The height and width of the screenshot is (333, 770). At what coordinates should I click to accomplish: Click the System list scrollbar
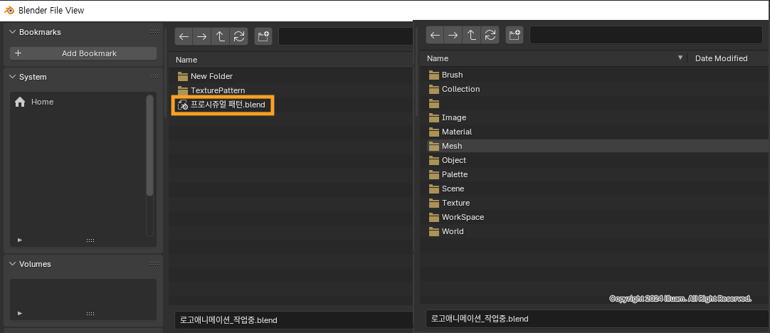click(x=149, y=147)
